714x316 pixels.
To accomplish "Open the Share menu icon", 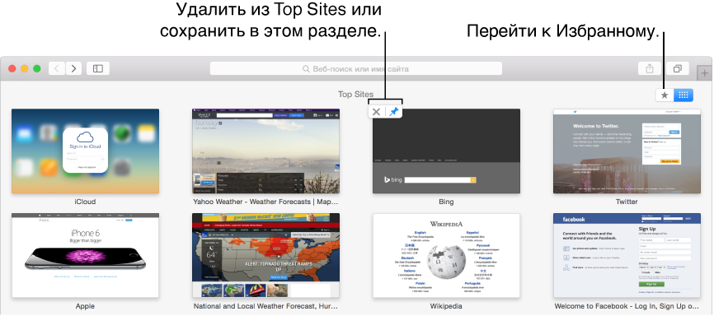I will (x=650, y=68).
